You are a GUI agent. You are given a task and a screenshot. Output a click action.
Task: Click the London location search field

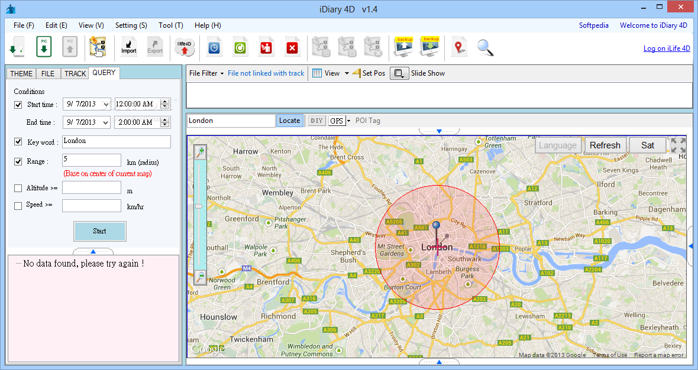[231, 121]
